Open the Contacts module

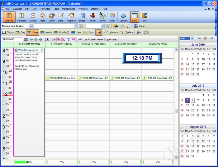coord(21,17)
